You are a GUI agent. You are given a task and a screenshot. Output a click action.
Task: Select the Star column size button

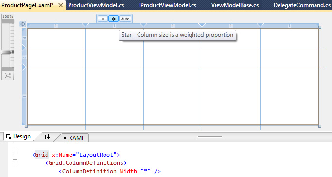point(113,19)
